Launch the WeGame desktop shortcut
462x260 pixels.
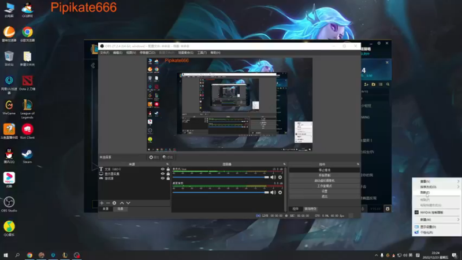pos(9,107)
